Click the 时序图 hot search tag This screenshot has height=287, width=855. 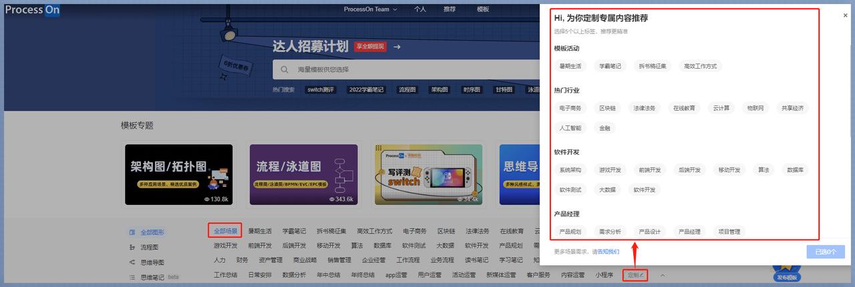pyautogui.click(x=472, y=89)
